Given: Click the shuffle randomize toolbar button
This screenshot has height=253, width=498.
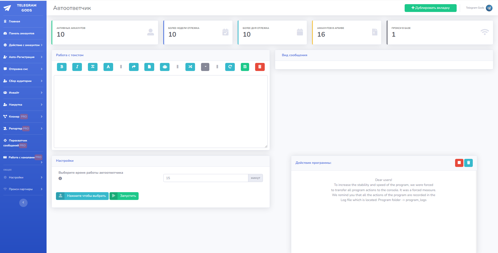Looking at the screenshot, I should click(190, 67).
